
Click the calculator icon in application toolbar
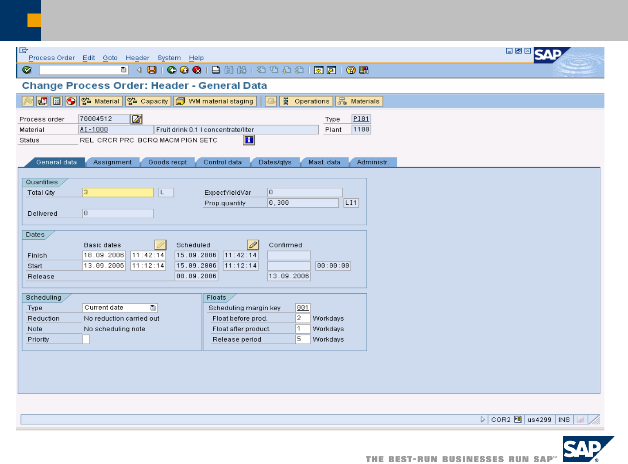57,101
